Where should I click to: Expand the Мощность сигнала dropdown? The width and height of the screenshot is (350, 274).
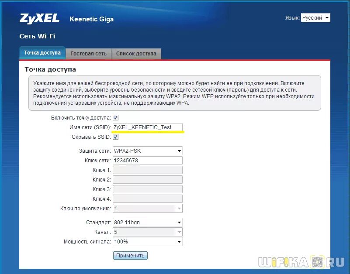pos(148,242)
